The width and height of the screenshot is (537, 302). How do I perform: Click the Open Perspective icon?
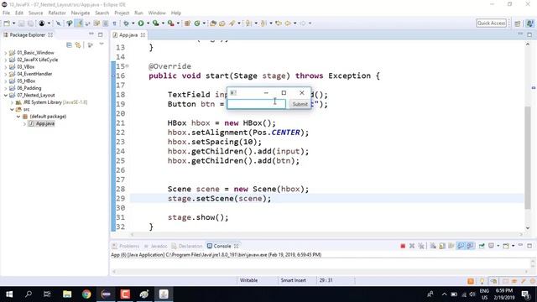click(x=518, y=23)
